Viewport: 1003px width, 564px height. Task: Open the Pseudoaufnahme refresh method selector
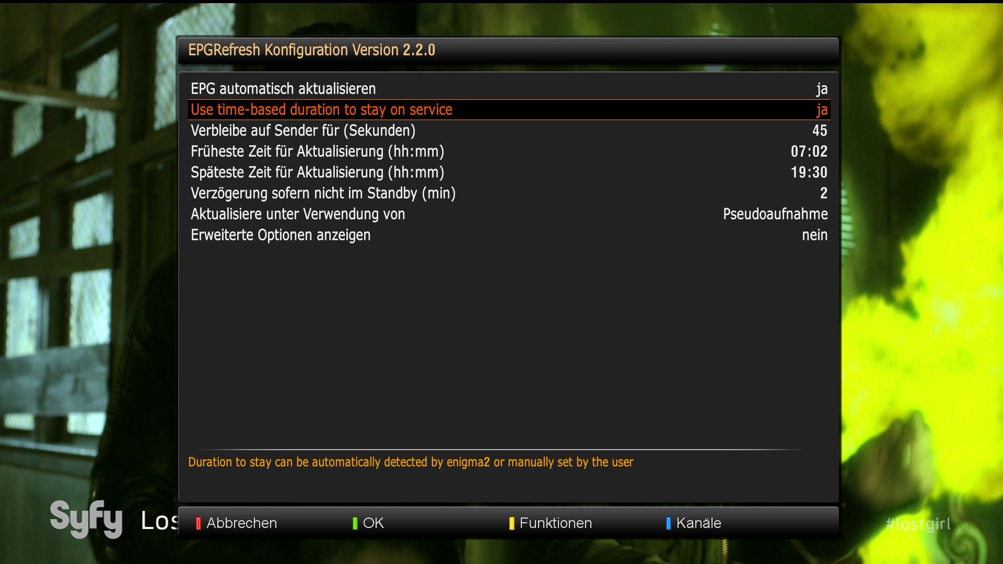[x=775, y=214]
